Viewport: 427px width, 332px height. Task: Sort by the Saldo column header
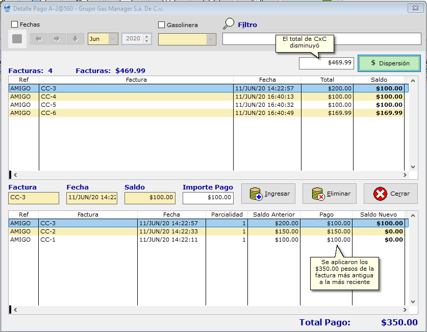[379, 80]
